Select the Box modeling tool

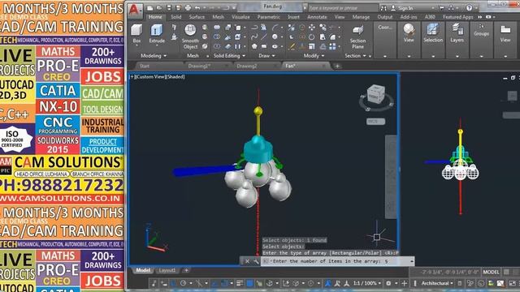[136, 34]
